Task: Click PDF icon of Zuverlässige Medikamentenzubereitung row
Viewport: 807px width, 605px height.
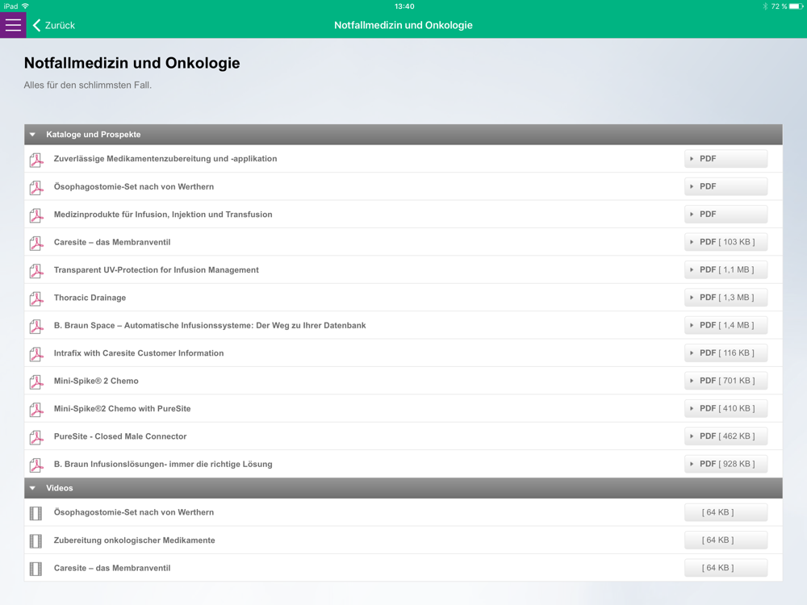Action: 36,160
